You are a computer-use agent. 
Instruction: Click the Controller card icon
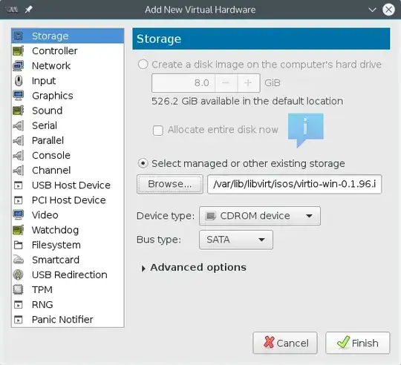coord(18,51)
